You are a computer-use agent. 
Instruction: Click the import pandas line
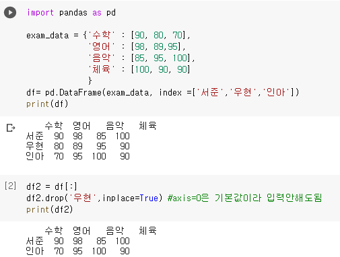(x=71, y=13)
